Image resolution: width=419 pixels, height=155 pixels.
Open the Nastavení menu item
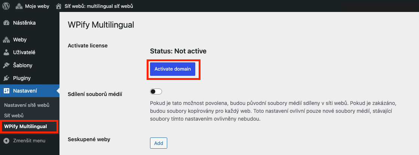(25, 91)
